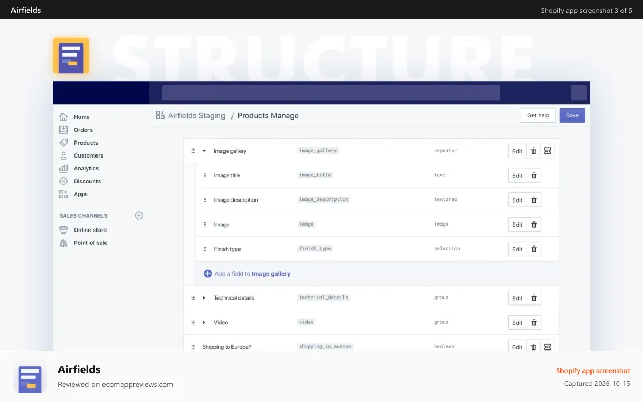The height and width of the screenshot is (402, 643).
Task: Go to Orders in sidebar
Action: [83, 130]
